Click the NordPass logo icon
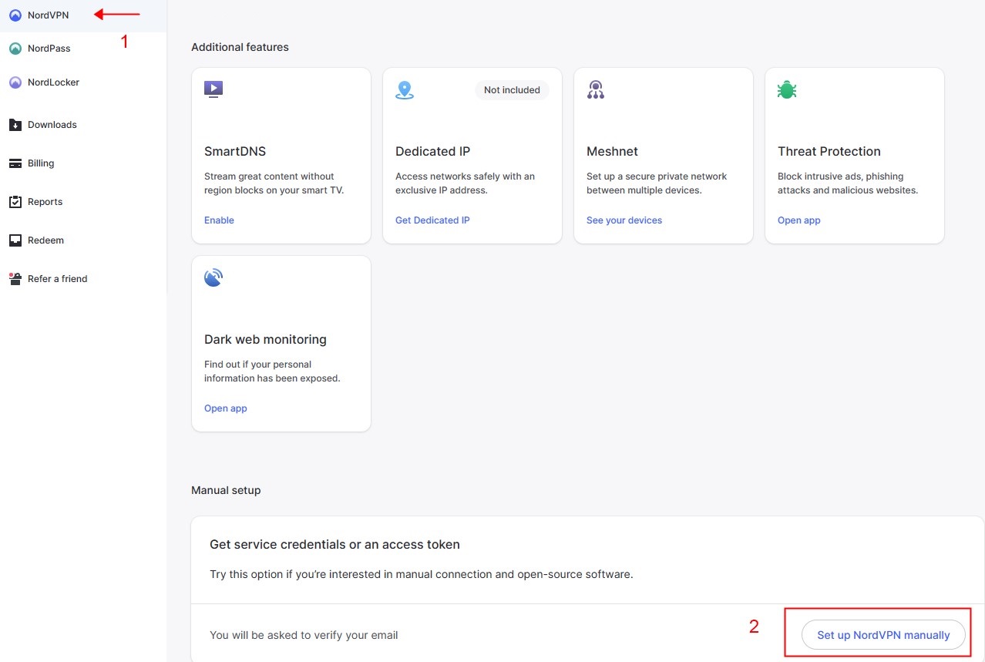The image size is (985, 662). [15, 49]
